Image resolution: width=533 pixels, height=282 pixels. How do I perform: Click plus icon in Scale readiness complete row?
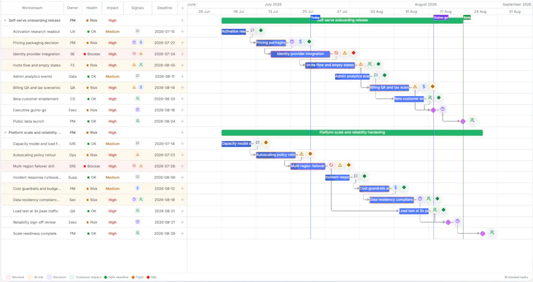pyautogui.click(x=182, y=233)
